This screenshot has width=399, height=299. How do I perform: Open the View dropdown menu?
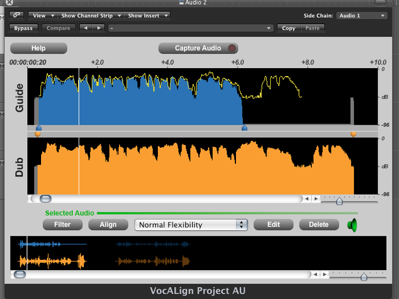pyautogui.click(x=42, y=16)
